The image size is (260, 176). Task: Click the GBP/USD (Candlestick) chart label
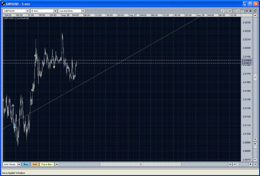(16, 18)
